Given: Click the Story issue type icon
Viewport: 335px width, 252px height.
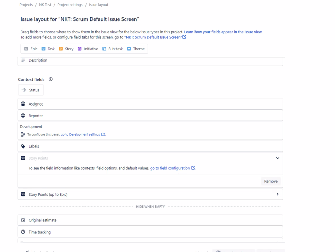Looking at the screenshot, I should [61, 49].
